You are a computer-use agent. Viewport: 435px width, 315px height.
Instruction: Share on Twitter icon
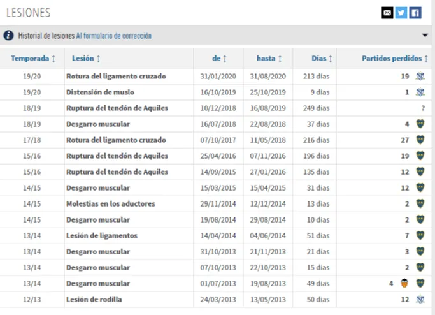pos(401,13)
